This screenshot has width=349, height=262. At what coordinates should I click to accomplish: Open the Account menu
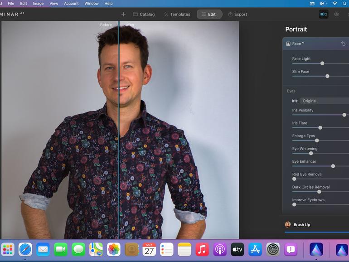(x=71, y=3)
